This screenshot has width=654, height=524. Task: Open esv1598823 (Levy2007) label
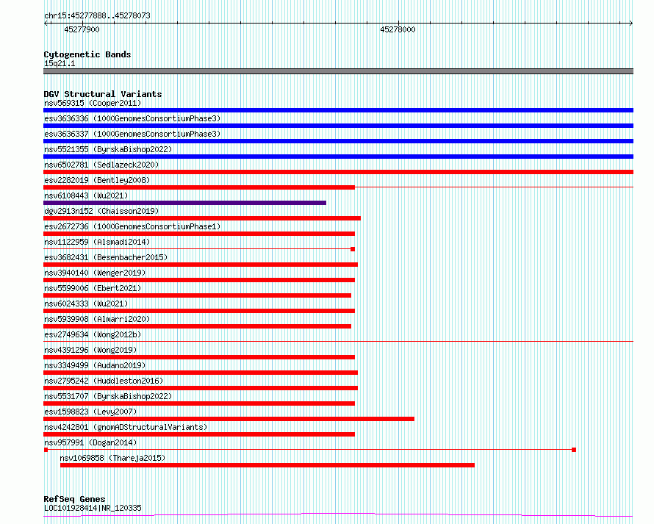(x=90, y=412)
